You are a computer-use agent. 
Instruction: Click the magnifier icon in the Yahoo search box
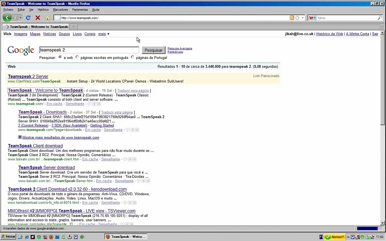pos(380,18)
